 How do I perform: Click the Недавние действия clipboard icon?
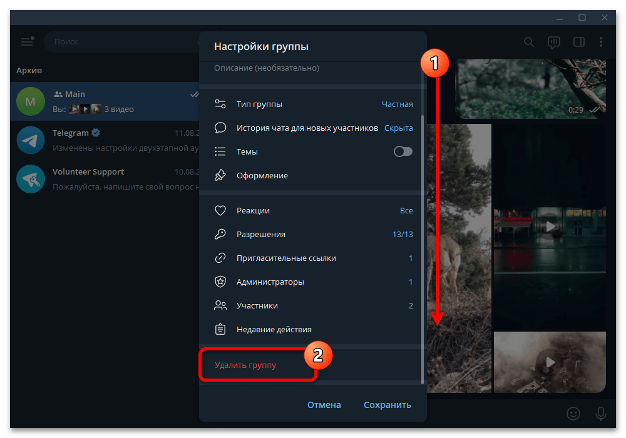220,329
